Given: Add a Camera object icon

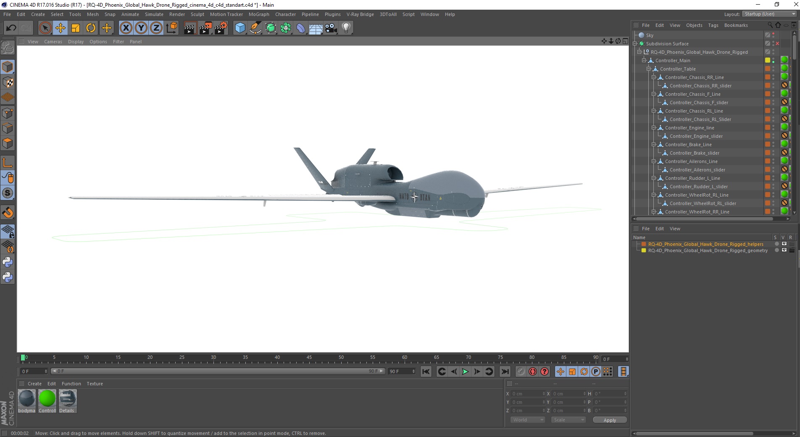Looking at the screenshot, I should pos(331,28).
